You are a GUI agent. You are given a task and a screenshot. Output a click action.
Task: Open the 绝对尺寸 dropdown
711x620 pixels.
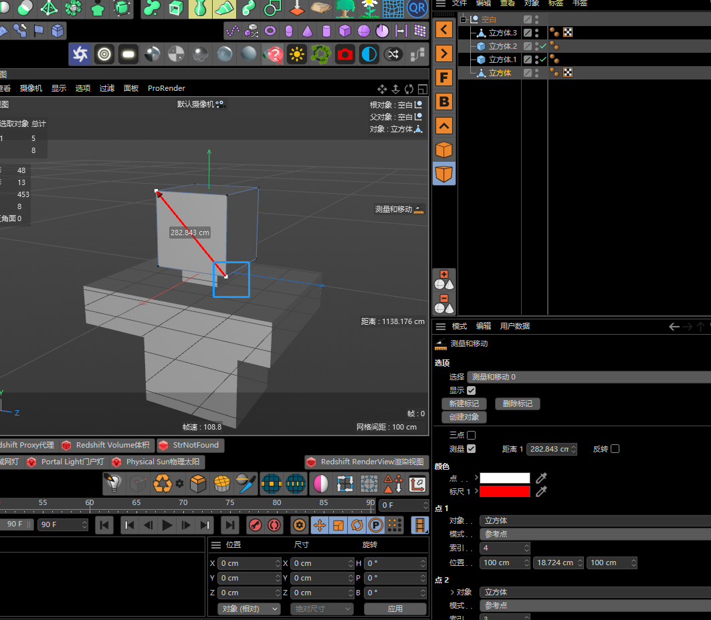[322, 609]
